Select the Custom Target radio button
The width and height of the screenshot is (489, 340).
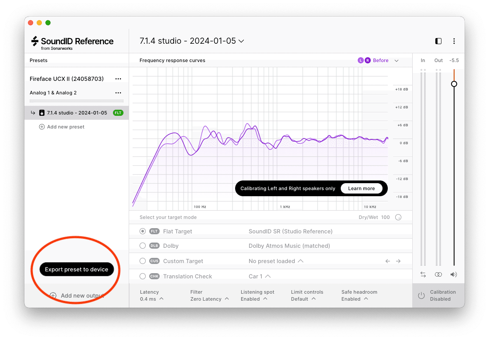(143, 261)
